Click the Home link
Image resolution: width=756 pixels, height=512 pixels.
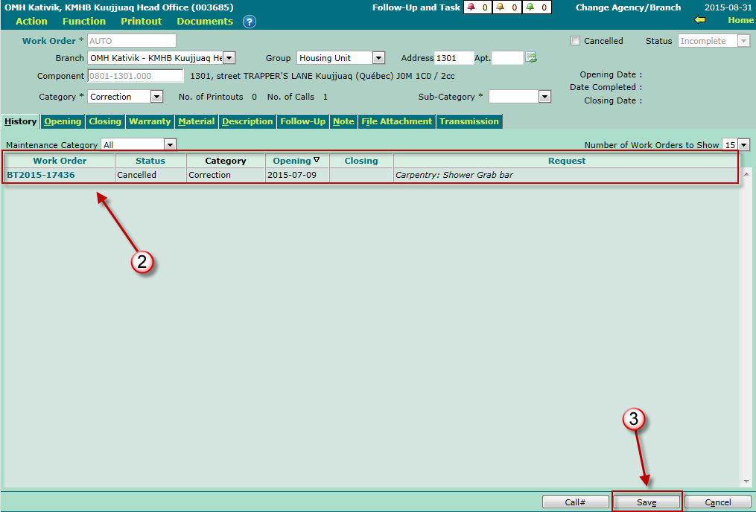point(740,20)
